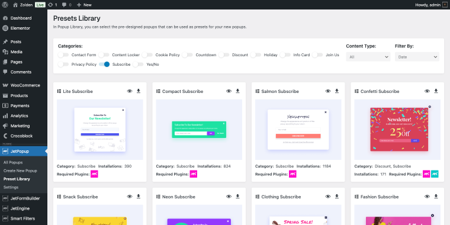This screenshot has height=225, width=450.
Task: Click the Salmon Subscribe popup thumbnail
Action: click(x=298, y=130)
